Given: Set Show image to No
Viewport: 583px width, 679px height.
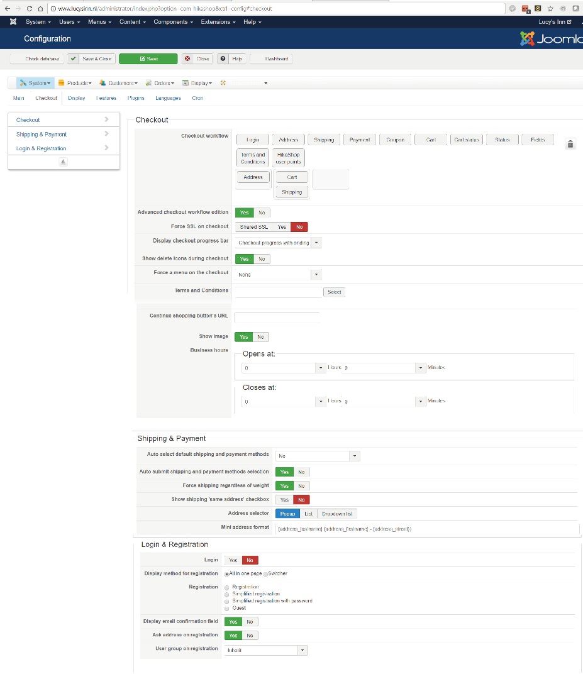Looking at the screenshot, I should coord(260,337).
